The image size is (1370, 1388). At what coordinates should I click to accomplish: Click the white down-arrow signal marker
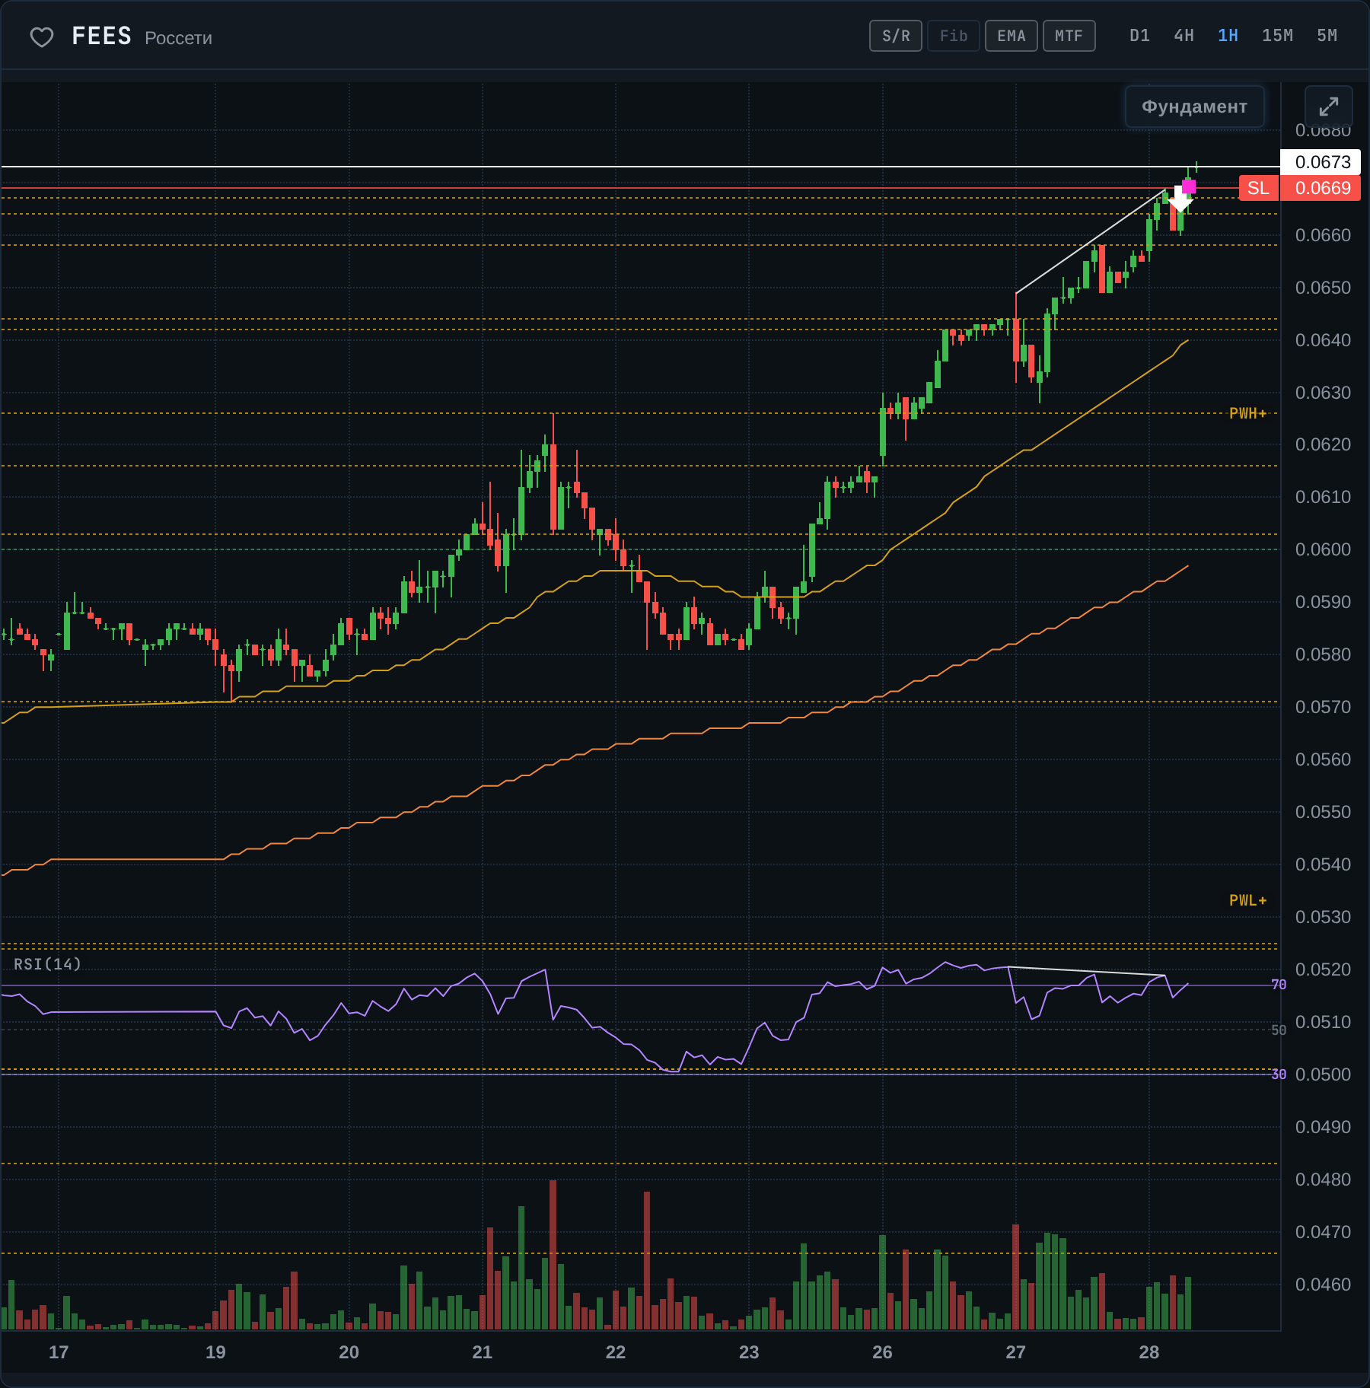1180,199
